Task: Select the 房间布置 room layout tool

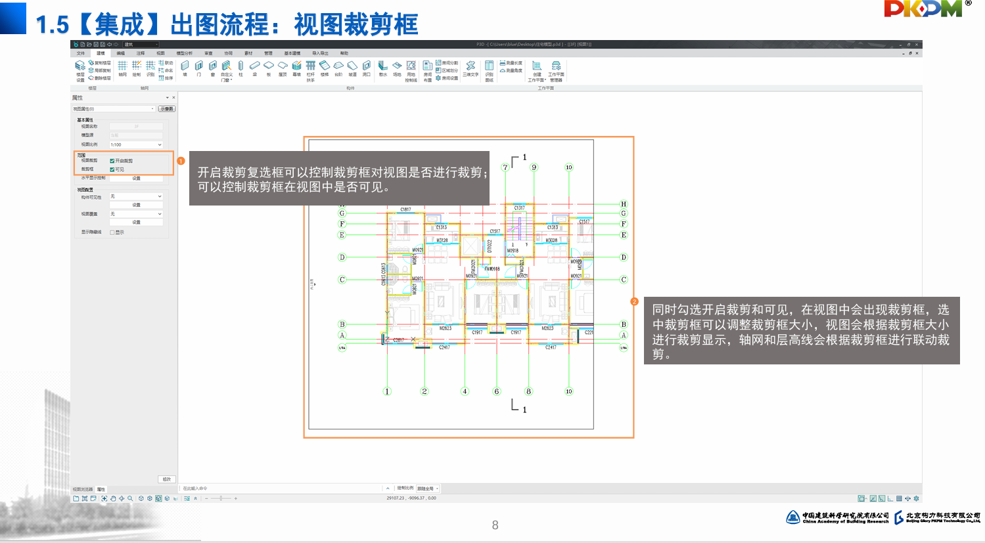Action: tap(427, 68)
